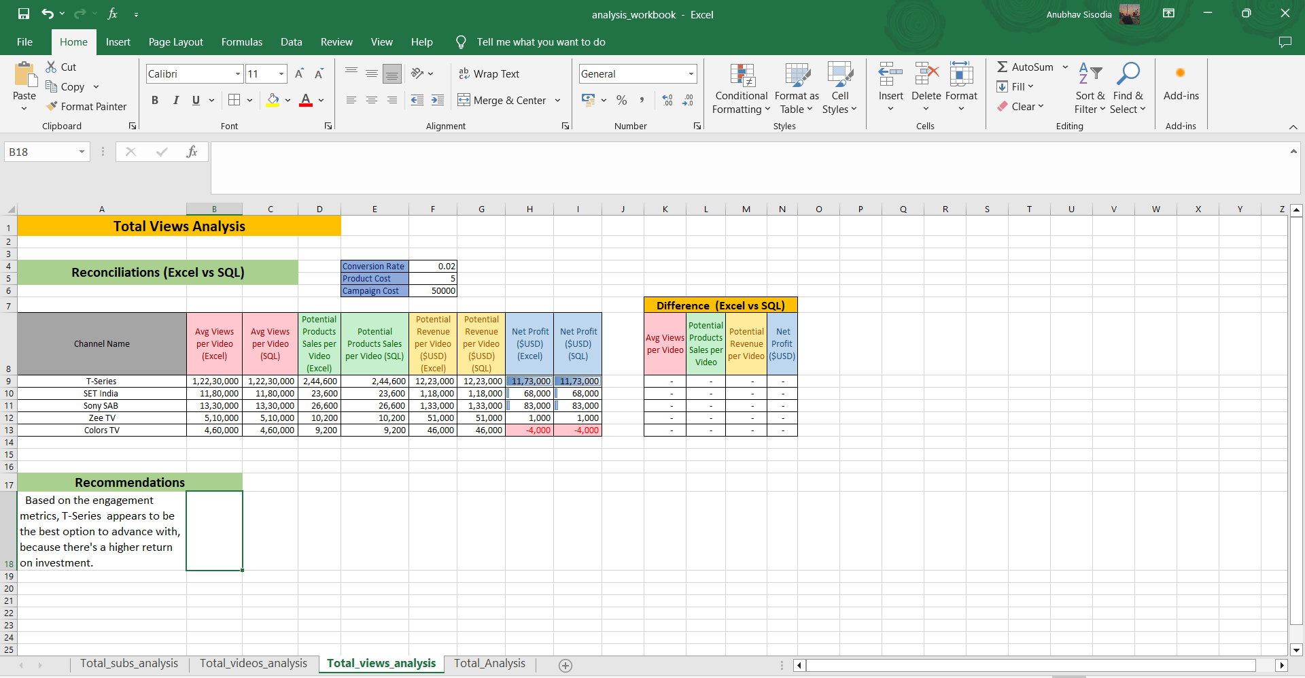Click Decrease Decimal icon
This screenshot has height=678, width=1305.
coord(688,100)
